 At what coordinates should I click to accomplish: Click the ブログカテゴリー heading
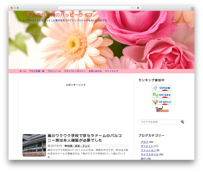(151, 135)
